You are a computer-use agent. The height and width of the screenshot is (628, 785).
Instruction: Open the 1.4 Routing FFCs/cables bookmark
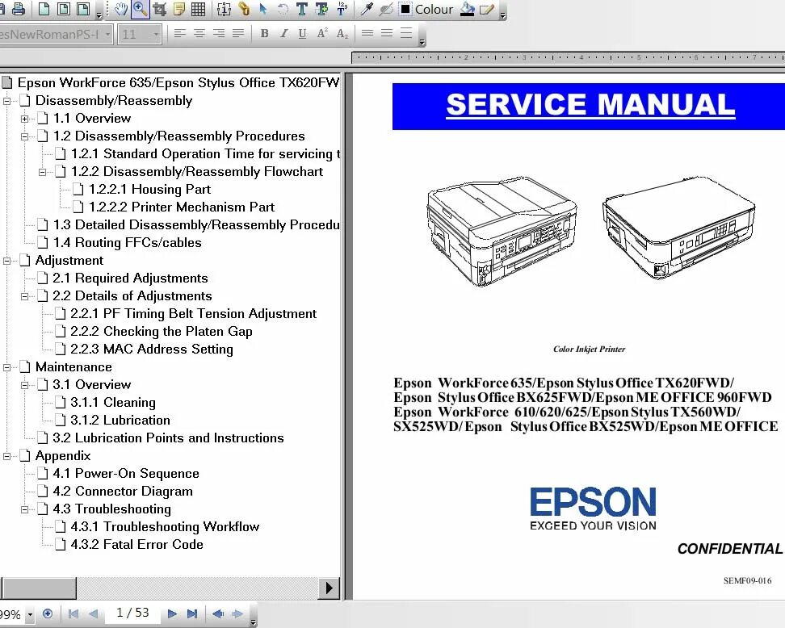pos(127,242)
